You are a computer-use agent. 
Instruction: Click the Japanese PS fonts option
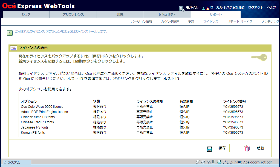(x=35, y=127)
